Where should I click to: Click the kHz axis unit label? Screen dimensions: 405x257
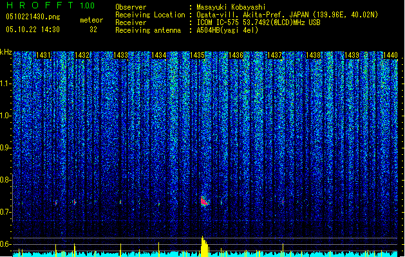tap(6, 52)
